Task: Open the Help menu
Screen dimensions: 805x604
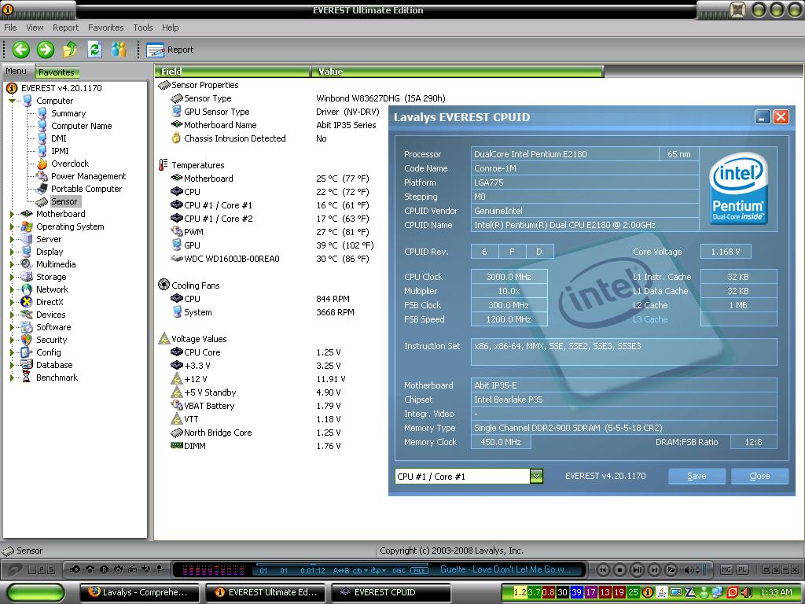Action: (x=171, y=28)
